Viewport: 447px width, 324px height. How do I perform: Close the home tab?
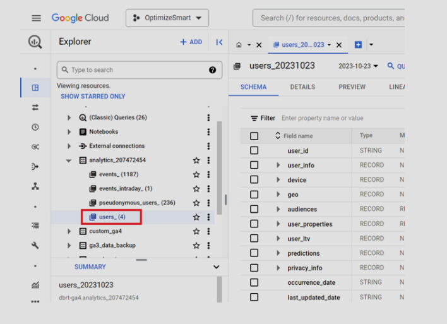[x=259, y=45]
